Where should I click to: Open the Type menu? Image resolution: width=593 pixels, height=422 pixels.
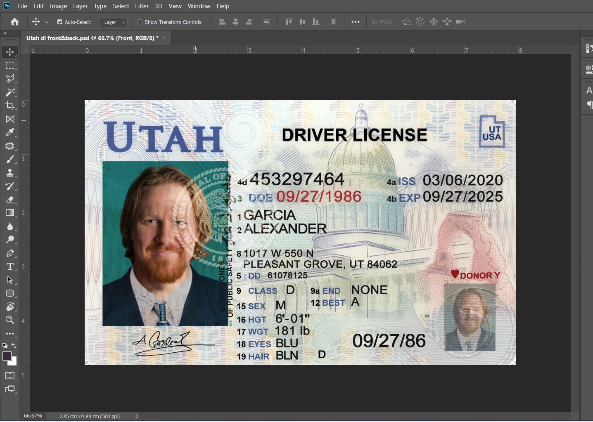tap(100, 6)
